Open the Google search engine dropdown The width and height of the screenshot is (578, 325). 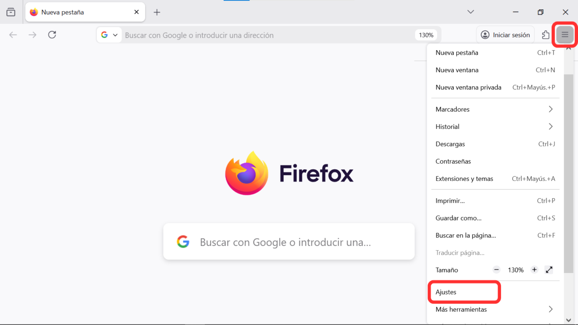(109, 35)
